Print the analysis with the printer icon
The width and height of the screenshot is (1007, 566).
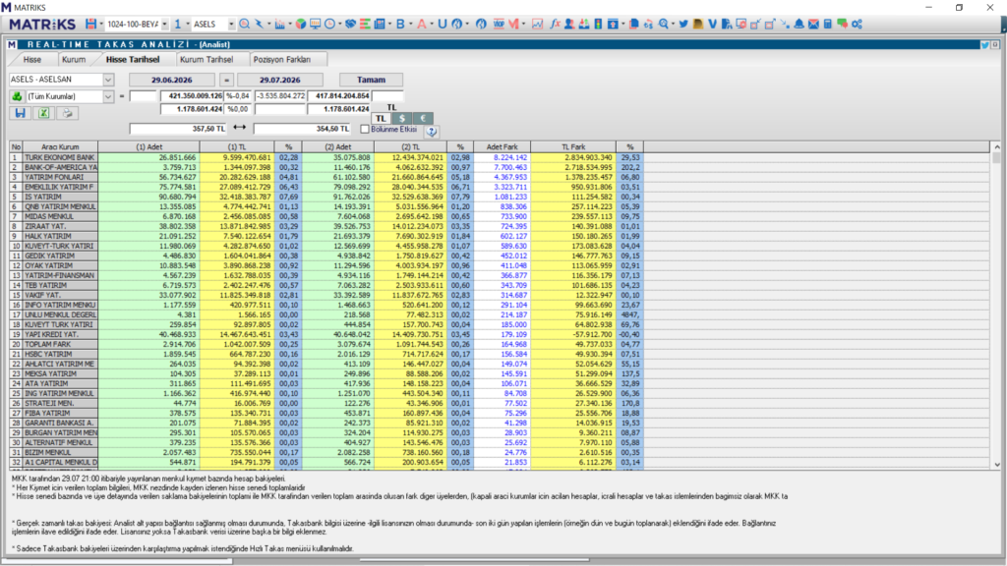(x=68, y=113)
